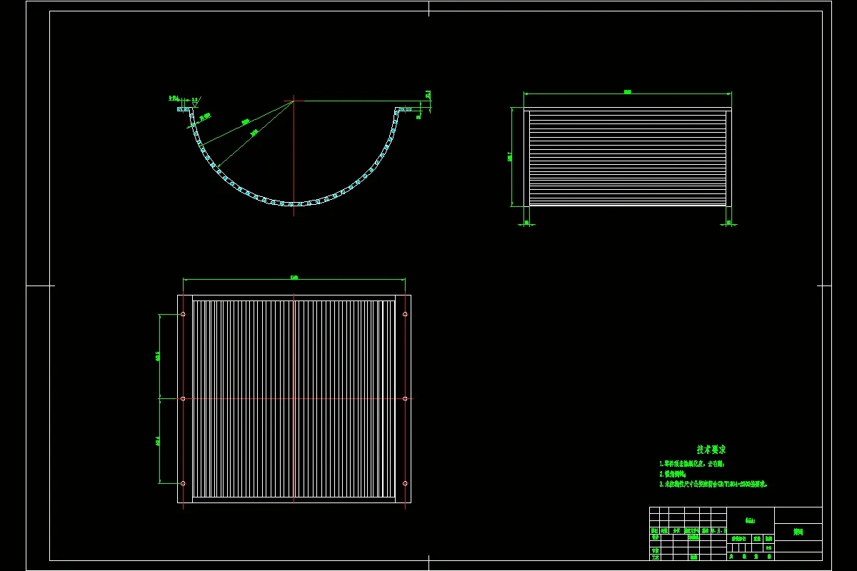
Task: Select the part name cell in title block
Action: 798,532
